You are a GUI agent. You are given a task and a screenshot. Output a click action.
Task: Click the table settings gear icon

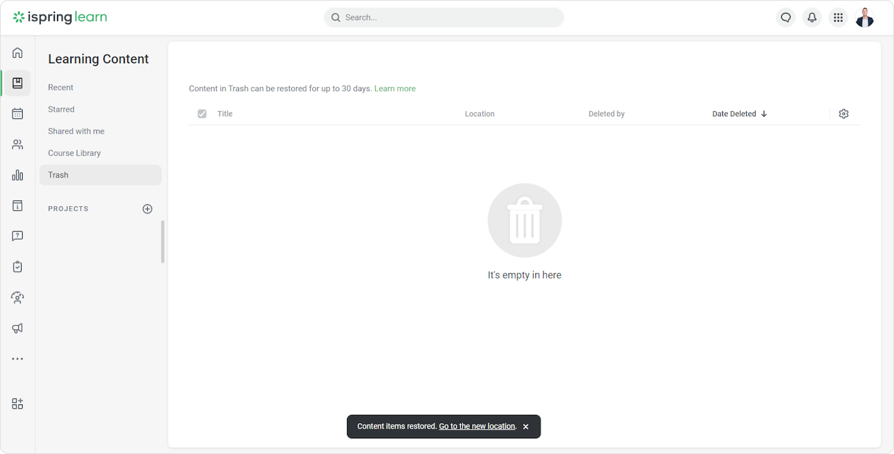844,114
